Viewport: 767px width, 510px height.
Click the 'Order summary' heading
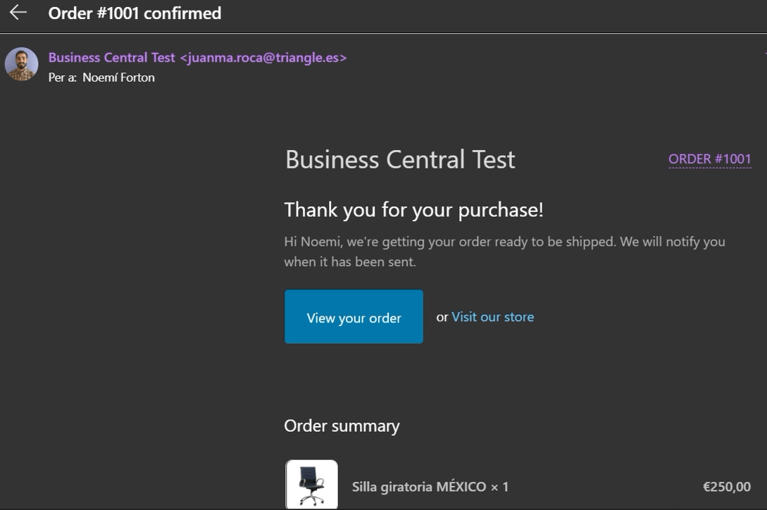click(342, 426)
